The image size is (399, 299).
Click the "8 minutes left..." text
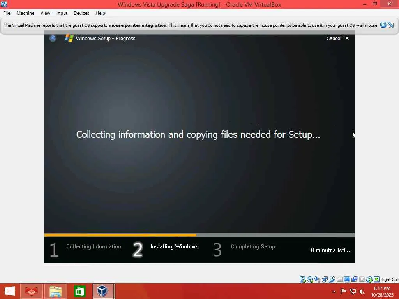[x=330, y=250]
